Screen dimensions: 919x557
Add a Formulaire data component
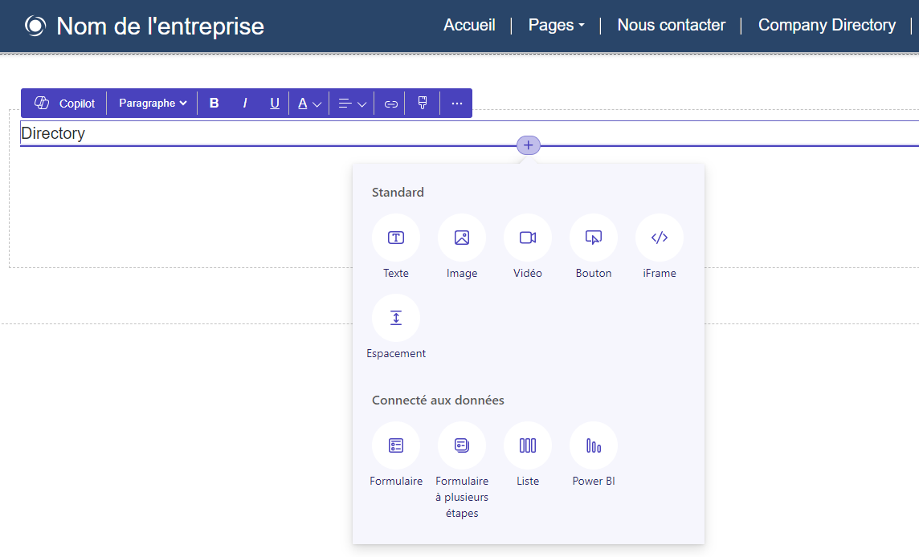[395, 445]
